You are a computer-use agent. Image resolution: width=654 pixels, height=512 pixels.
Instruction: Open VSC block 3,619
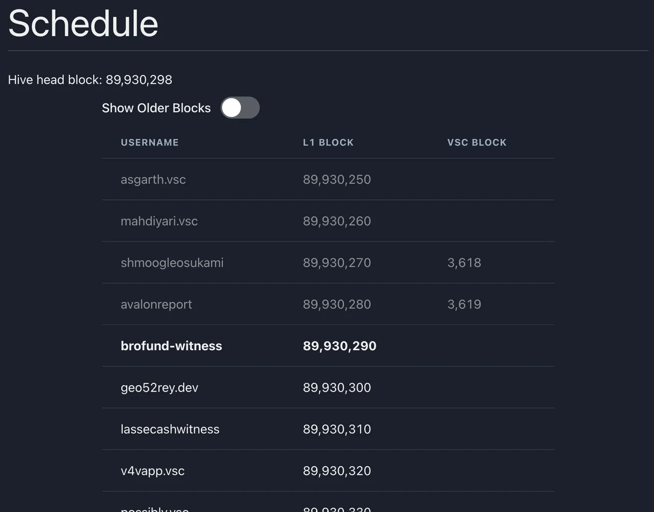(464, 304)
